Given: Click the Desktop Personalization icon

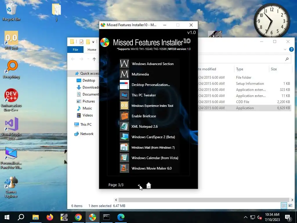Looking at the screenshot, I should [124, 84].
